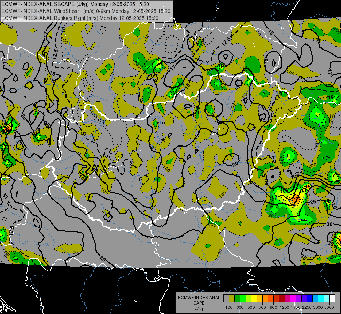Click the legend value 3000
Image resolution: width=341 pixels, height=314 pixels.
click(318, 307)
